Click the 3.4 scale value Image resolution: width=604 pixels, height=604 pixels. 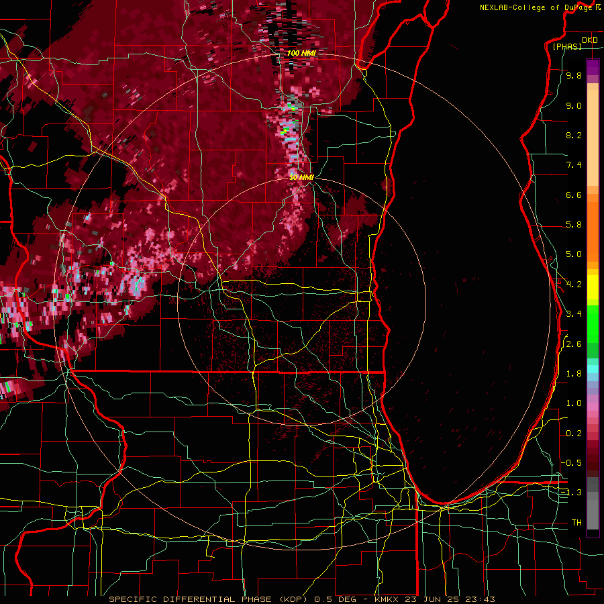(574, 314)
